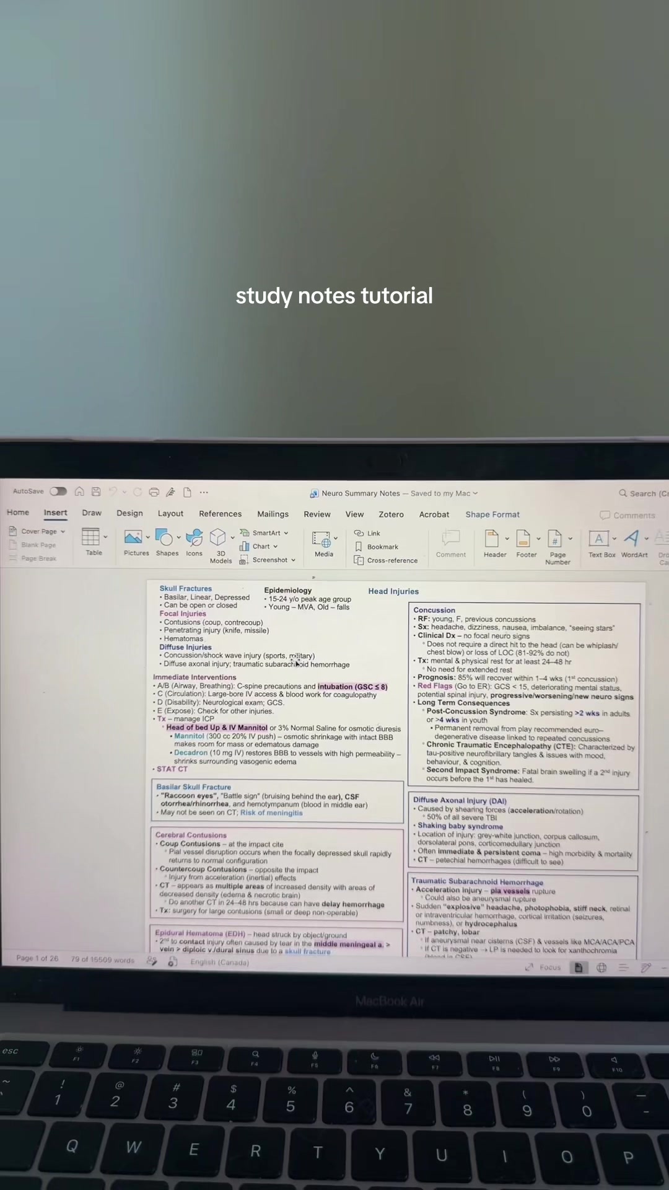Image resolution: width=669 pixels, height=1190 pixels.
Task: Click the Bookmark button
Action: (377, 547)
